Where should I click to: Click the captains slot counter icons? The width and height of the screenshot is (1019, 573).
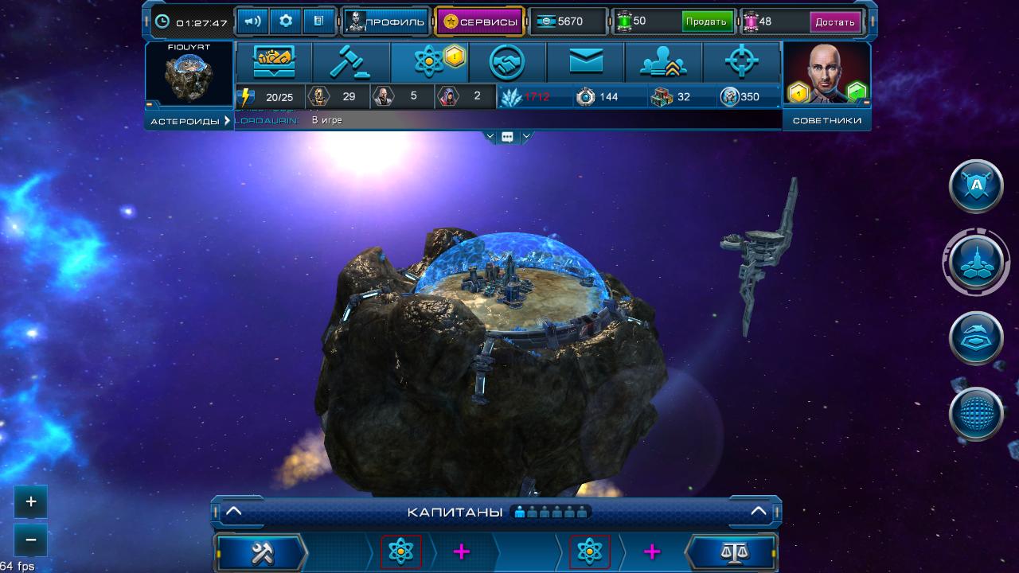click(x=552, y=513)
